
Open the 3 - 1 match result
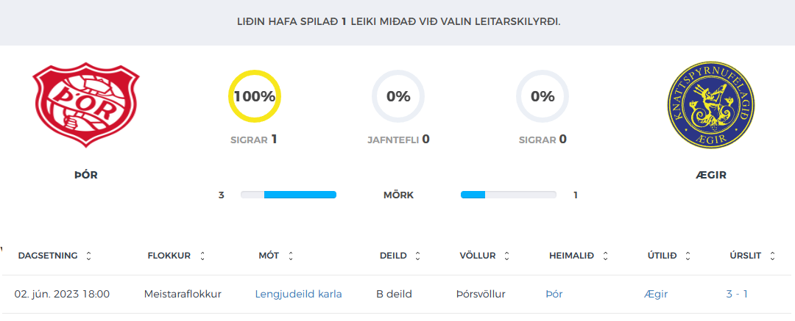pyautogui.click(x=737, y=294)
